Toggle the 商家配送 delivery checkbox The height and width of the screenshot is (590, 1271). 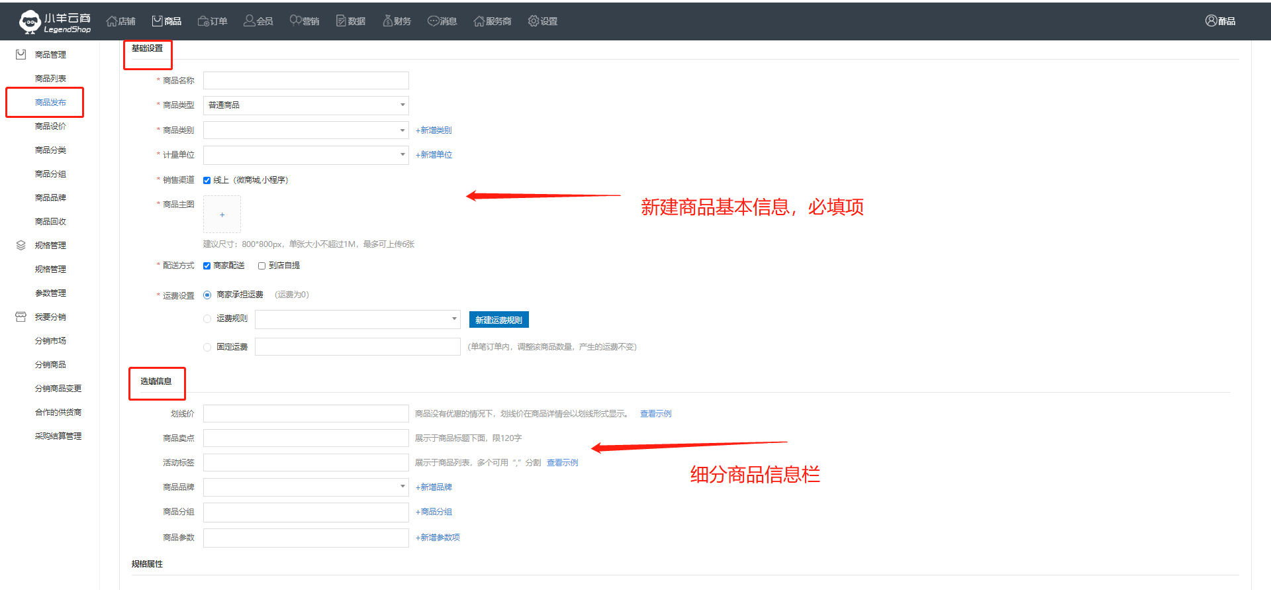(x=207, y=266)
